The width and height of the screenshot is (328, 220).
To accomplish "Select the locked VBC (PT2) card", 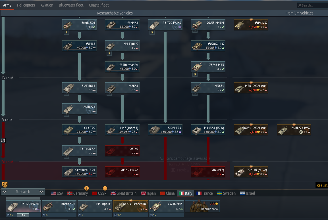I will [x=208, y=172].
